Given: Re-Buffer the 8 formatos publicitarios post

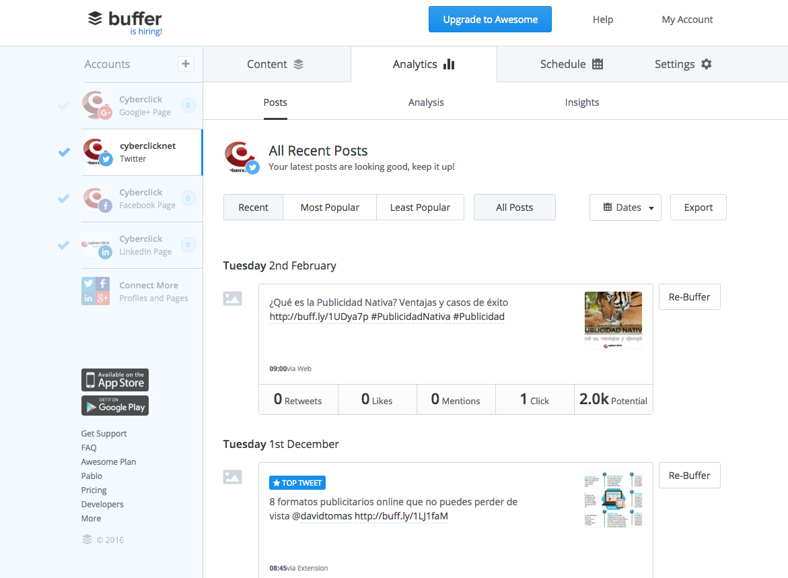Looking at the screenshot, I should [690, 476].
